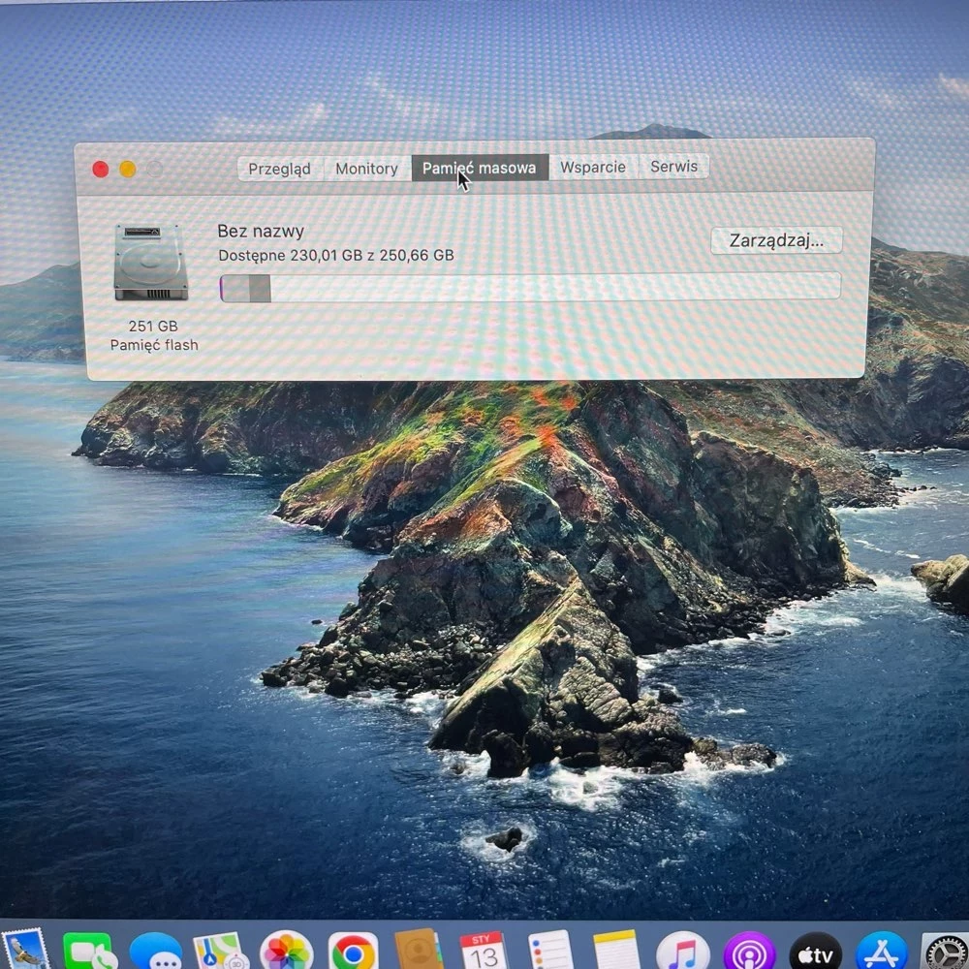The width and height of the screenshot is (969, 969).
Task: Open Messages from the Dock
Action: pyautogui.click(x=156, y=952)
